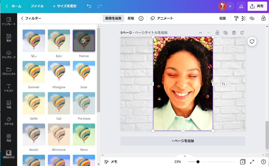The height and width of the screenshot is (166, 269).
Task: Open the テキスト tool panel
Action: click(9, 88)
